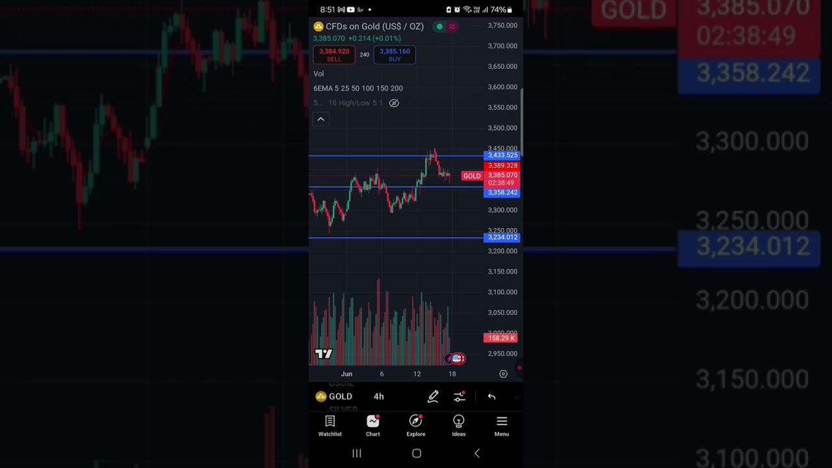Image resolution: width=832 pixels, height=468 pixels.
Task: Open the Explore tab
Action: click(416, 426)
